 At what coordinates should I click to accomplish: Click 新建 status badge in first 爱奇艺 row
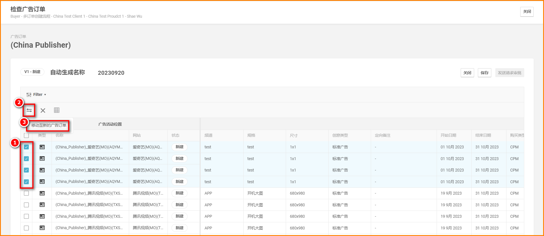[x=180, y=147]
